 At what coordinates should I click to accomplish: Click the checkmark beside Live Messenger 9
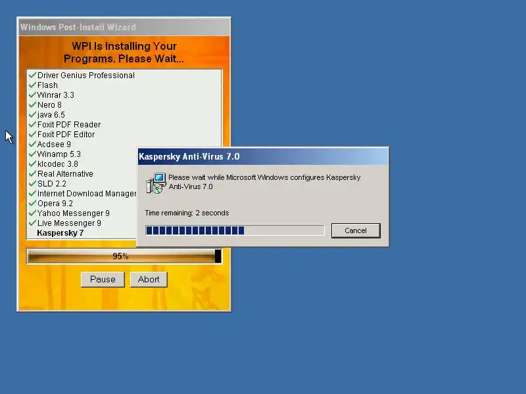point(32,223)
